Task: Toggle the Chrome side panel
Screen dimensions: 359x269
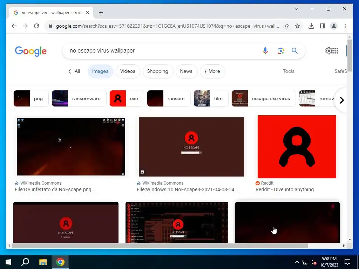Action: pyautogui.click(x=323, y=26)
